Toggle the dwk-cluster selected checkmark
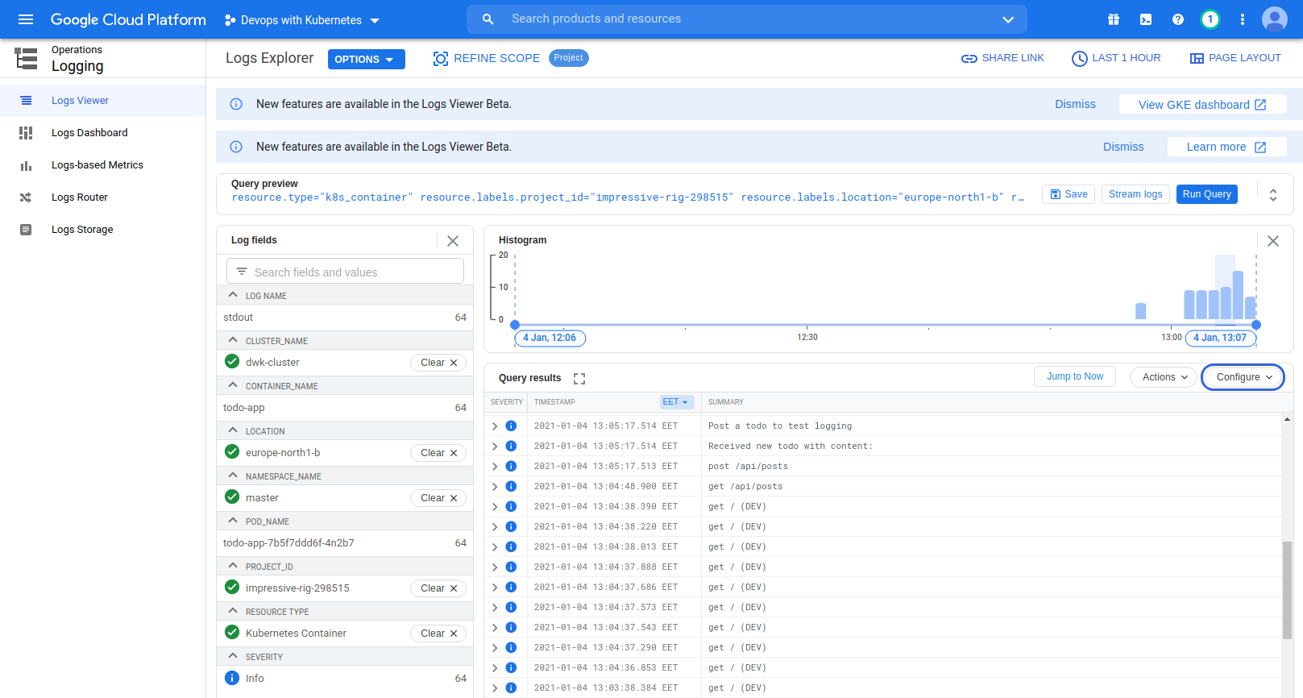 pos(232,361)
